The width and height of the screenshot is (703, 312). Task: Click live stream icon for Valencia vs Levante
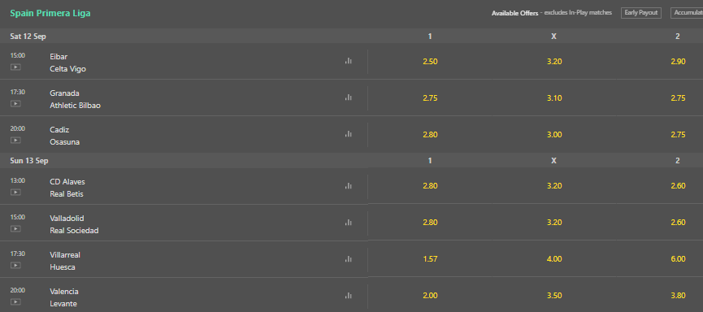[15, 301]
